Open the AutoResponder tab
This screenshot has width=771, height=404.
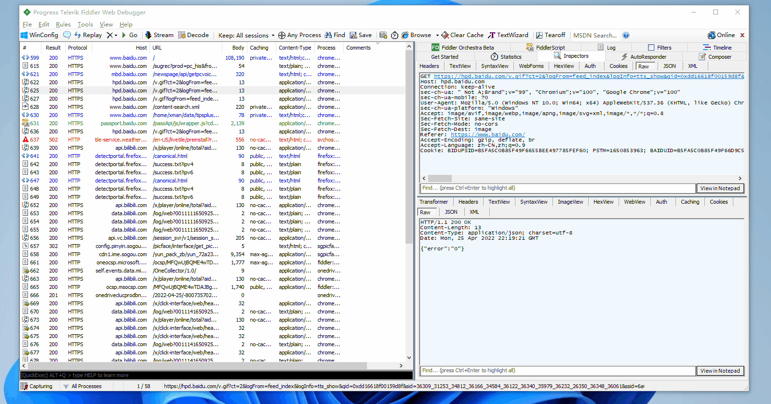[644, 56]
